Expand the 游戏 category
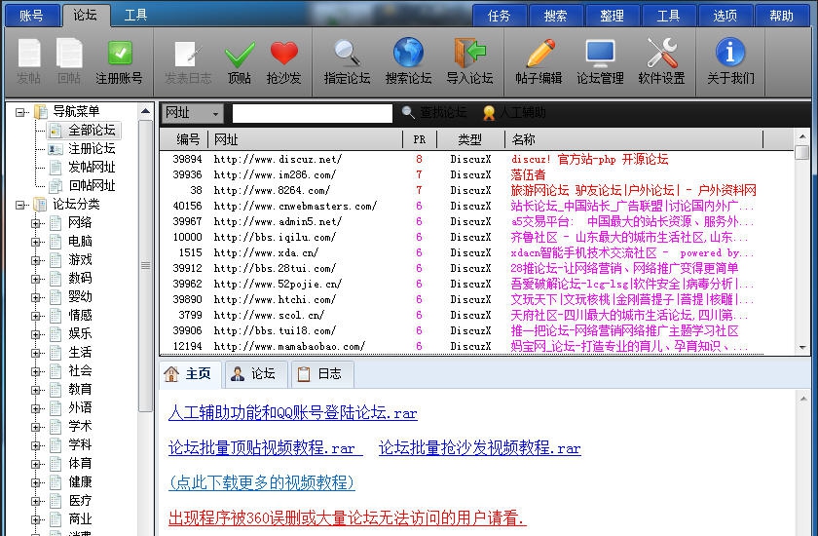The height and width of the screenshot is (536, 818). click(35, 260)
